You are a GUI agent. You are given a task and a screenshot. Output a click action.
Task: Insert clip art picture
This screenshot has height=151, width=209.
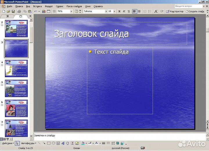click(72, 143)
